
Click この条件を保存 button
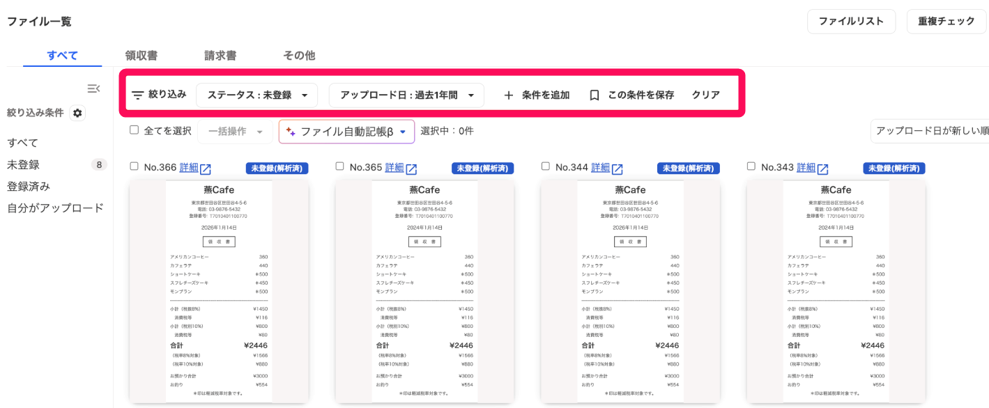point(631,95)
